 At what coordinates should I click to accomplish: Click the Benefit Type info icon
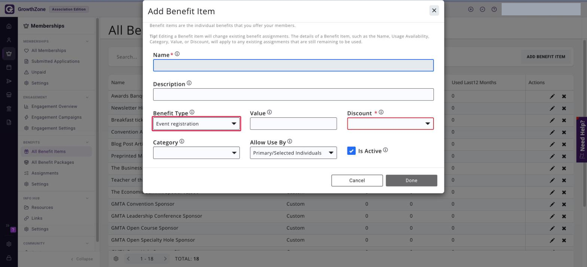192,112
